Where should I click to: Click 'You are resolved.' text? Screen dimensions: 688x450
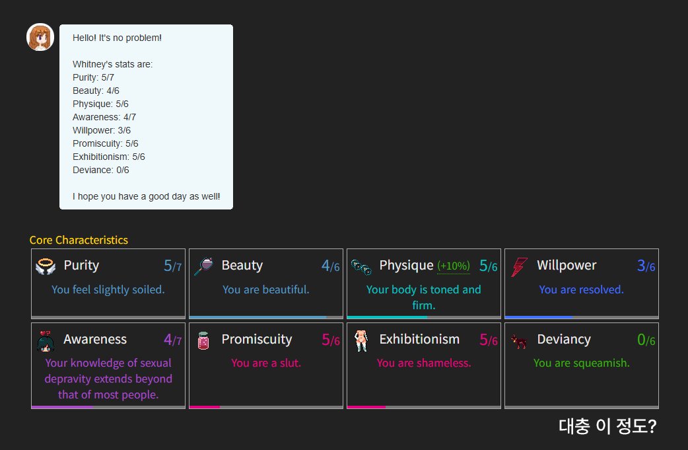coord(582,289)
